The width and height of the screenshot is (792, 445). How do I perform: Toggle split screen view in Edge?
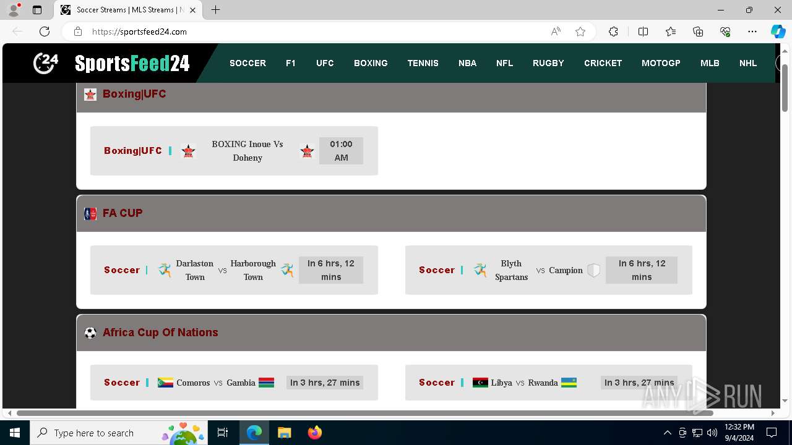tap(643, 32)
